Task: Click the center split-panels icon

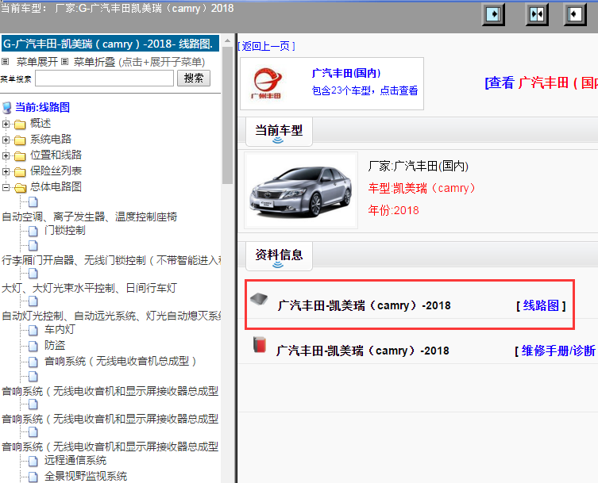Action: click(x=537, y=14)
